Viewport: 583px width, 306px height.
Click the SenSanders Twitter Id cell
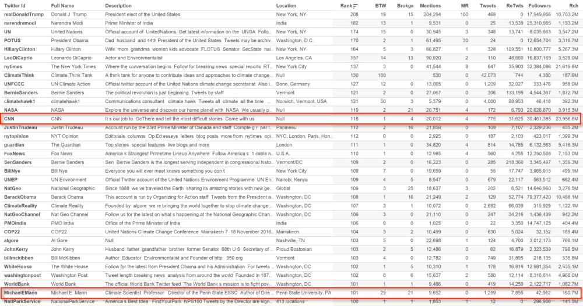18,162
